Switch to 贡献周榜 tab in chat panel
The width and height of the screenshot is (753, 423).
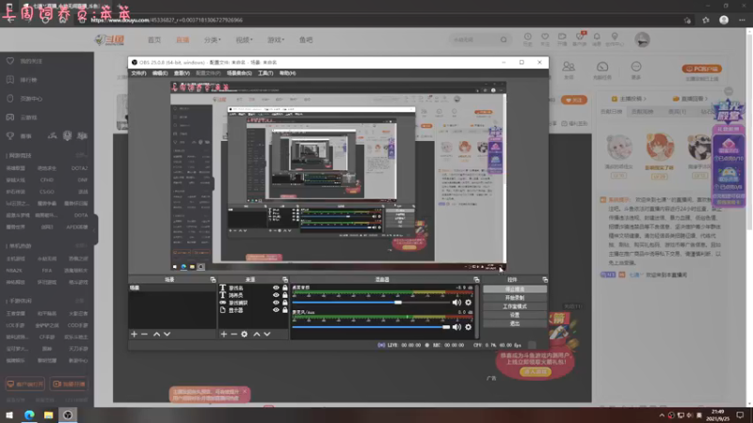pos(642,112)
